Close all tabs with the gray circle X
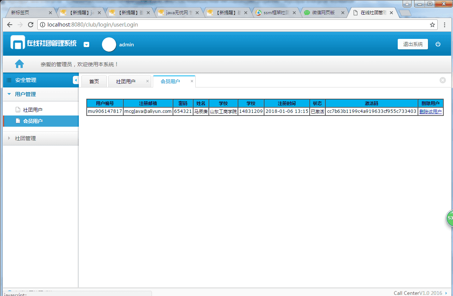This screenshot has width=453, height=296. (x=443, y=80)
